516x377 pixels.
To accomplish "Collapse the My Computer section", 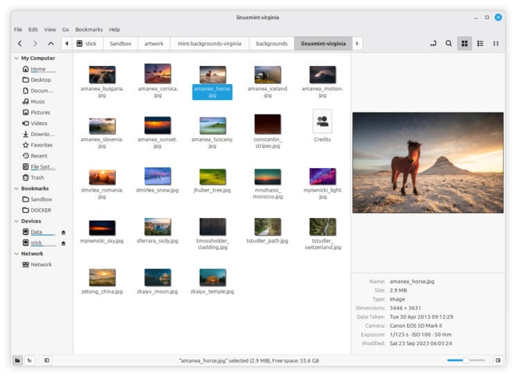I will 17,58.
